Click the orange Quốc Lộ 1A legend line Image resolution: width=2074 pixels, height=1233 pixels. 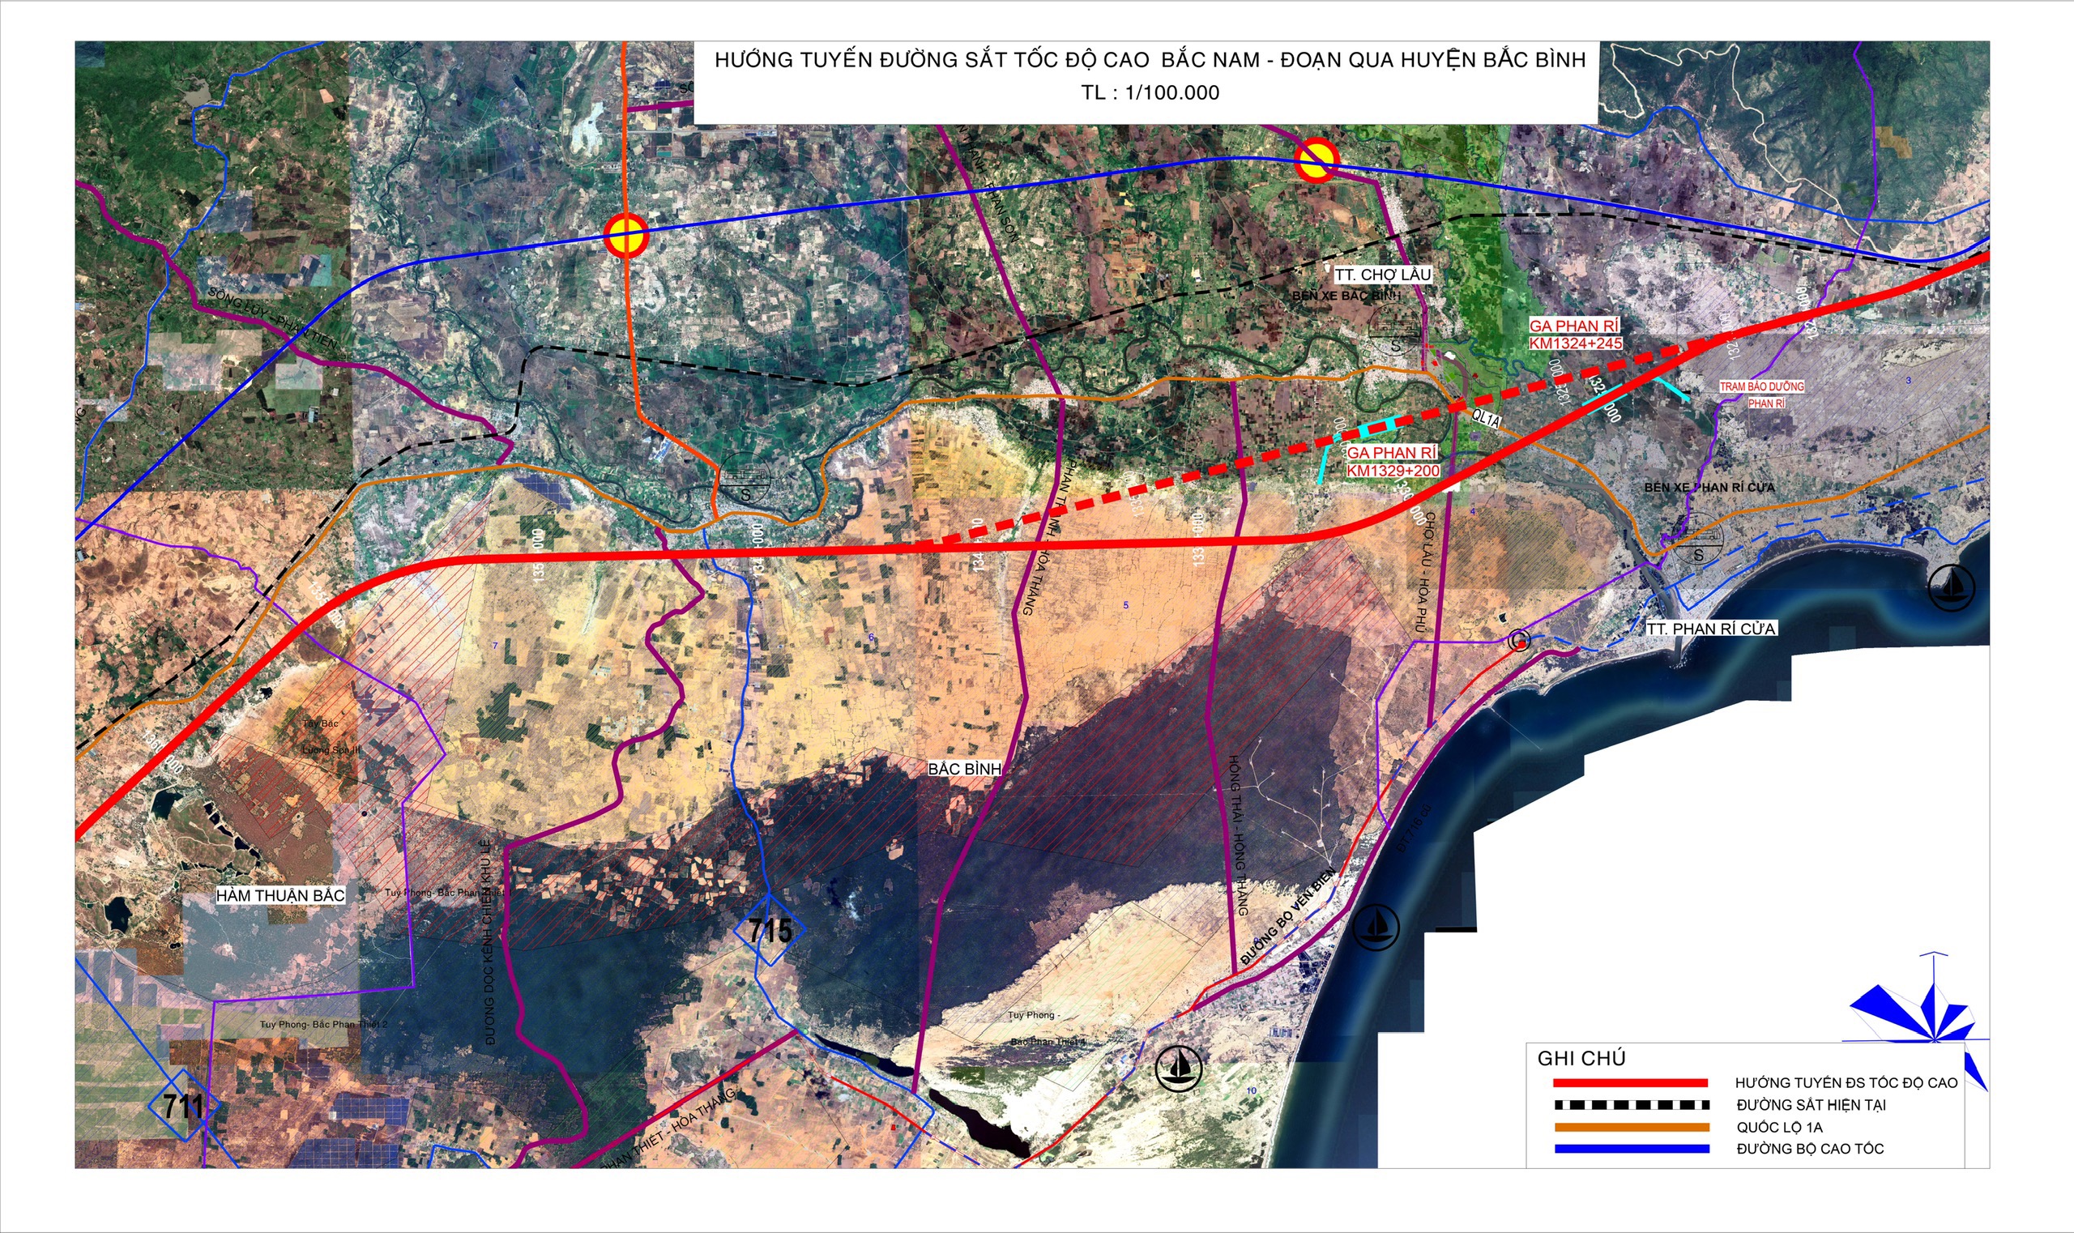tap(1631, 1128)
